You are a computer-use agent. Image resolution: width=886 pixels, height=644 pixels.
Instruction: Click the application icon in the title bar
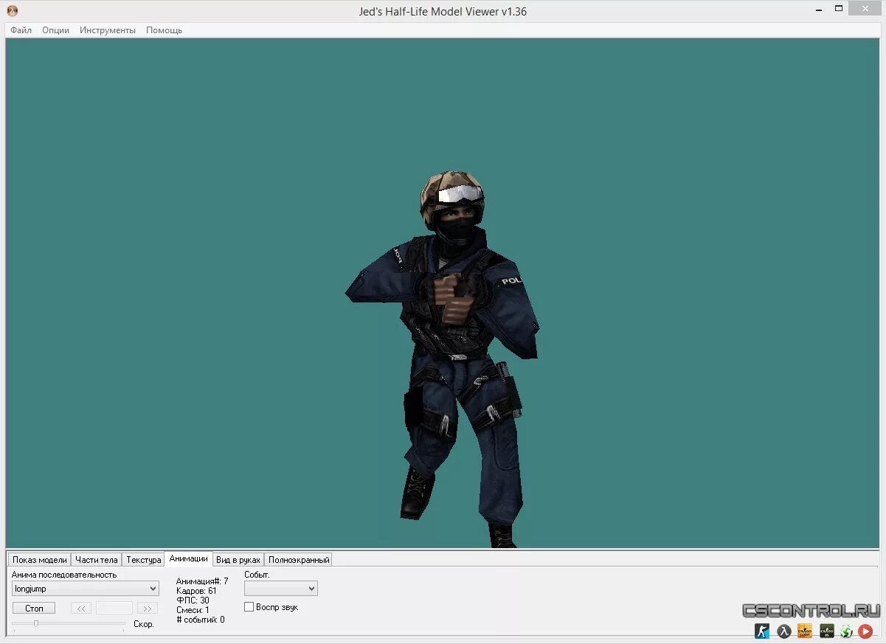[12, 11]
